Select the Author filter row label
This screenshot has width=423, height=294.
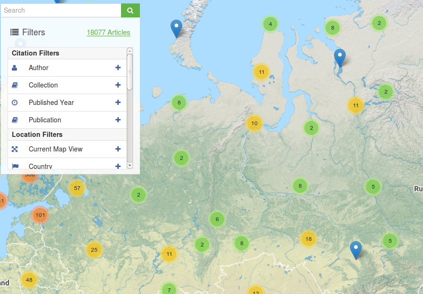(39, 68)
